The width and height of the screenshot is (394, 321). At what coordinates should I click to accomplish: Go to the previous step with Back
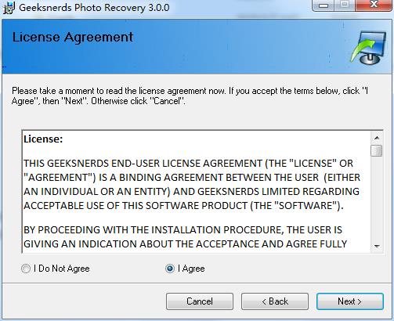[x=275, y=301]
